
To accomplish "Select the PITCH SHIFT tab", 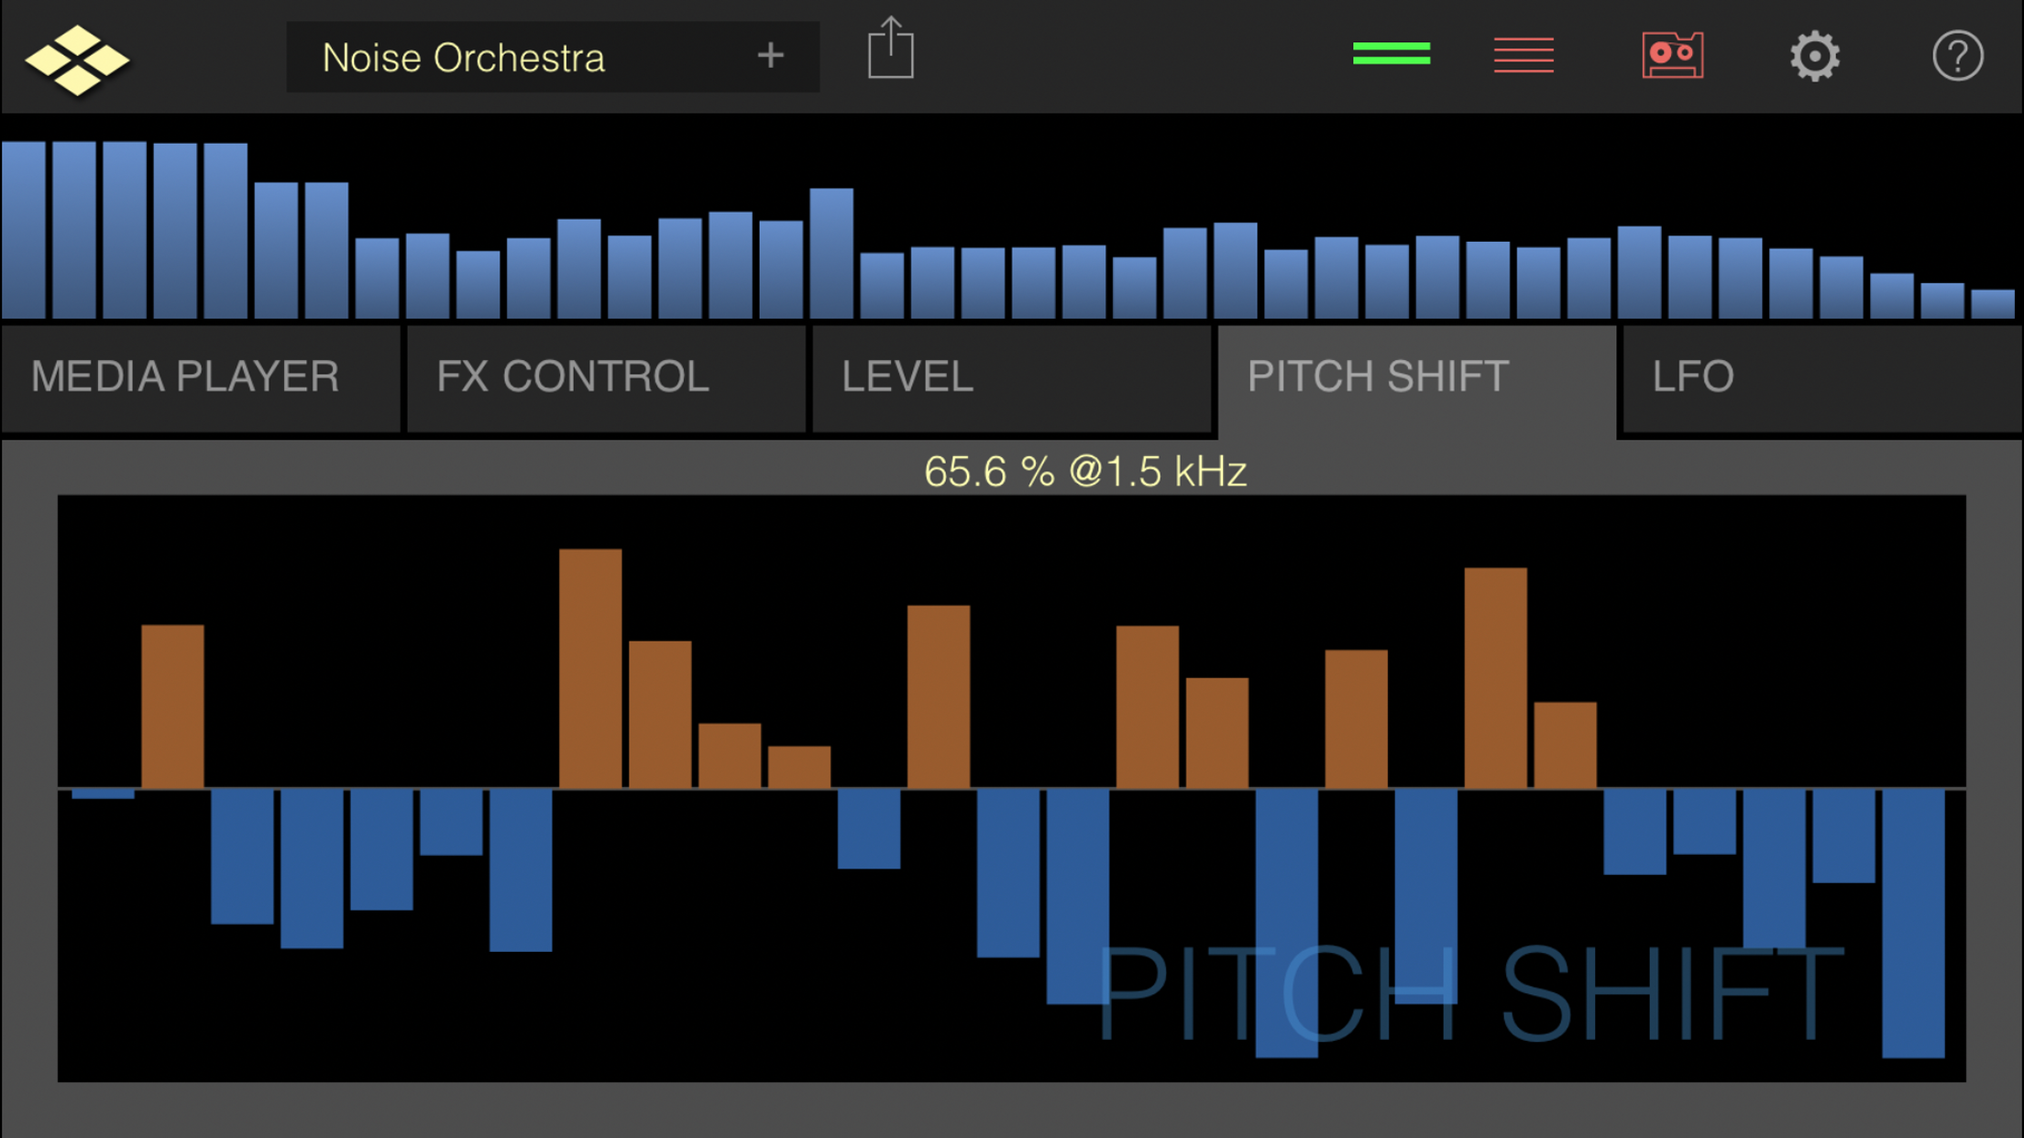I will 1415,378.
